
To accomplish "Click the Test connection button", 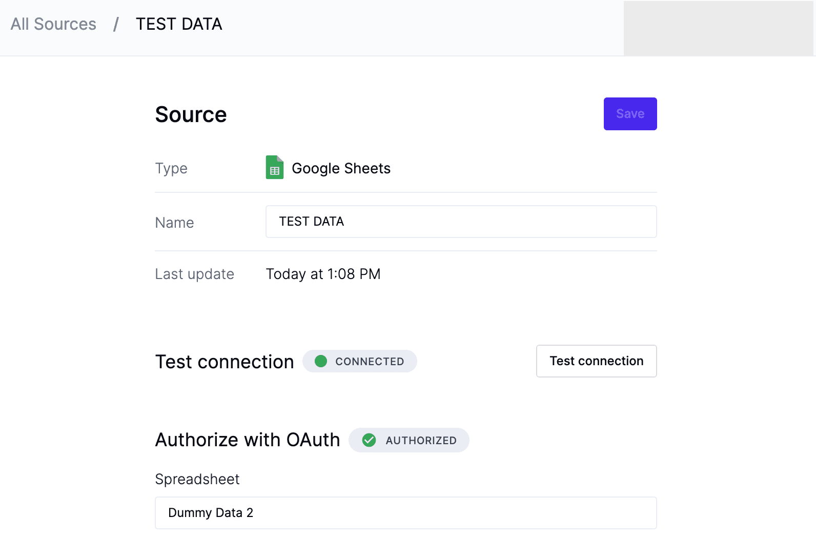I will pos(596,361).
